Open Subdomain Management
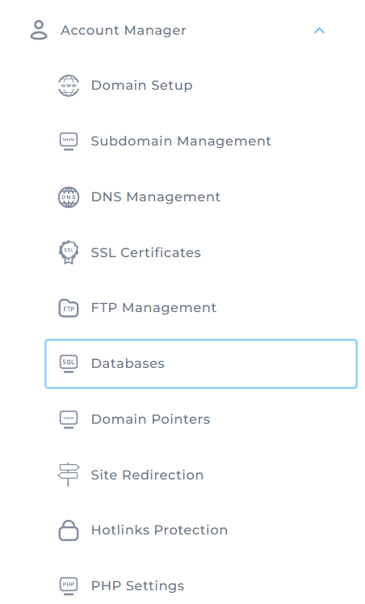 (181, 141)
